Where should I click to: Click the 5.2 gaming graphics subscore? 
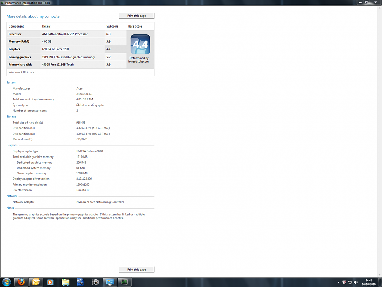point(108,57)
